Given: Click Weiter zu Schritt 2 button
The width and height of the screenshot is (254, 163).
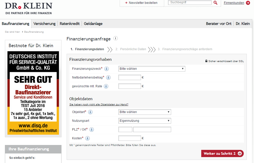Looking at the screenshot, I should pyautogui.click(x=222, y=153).
